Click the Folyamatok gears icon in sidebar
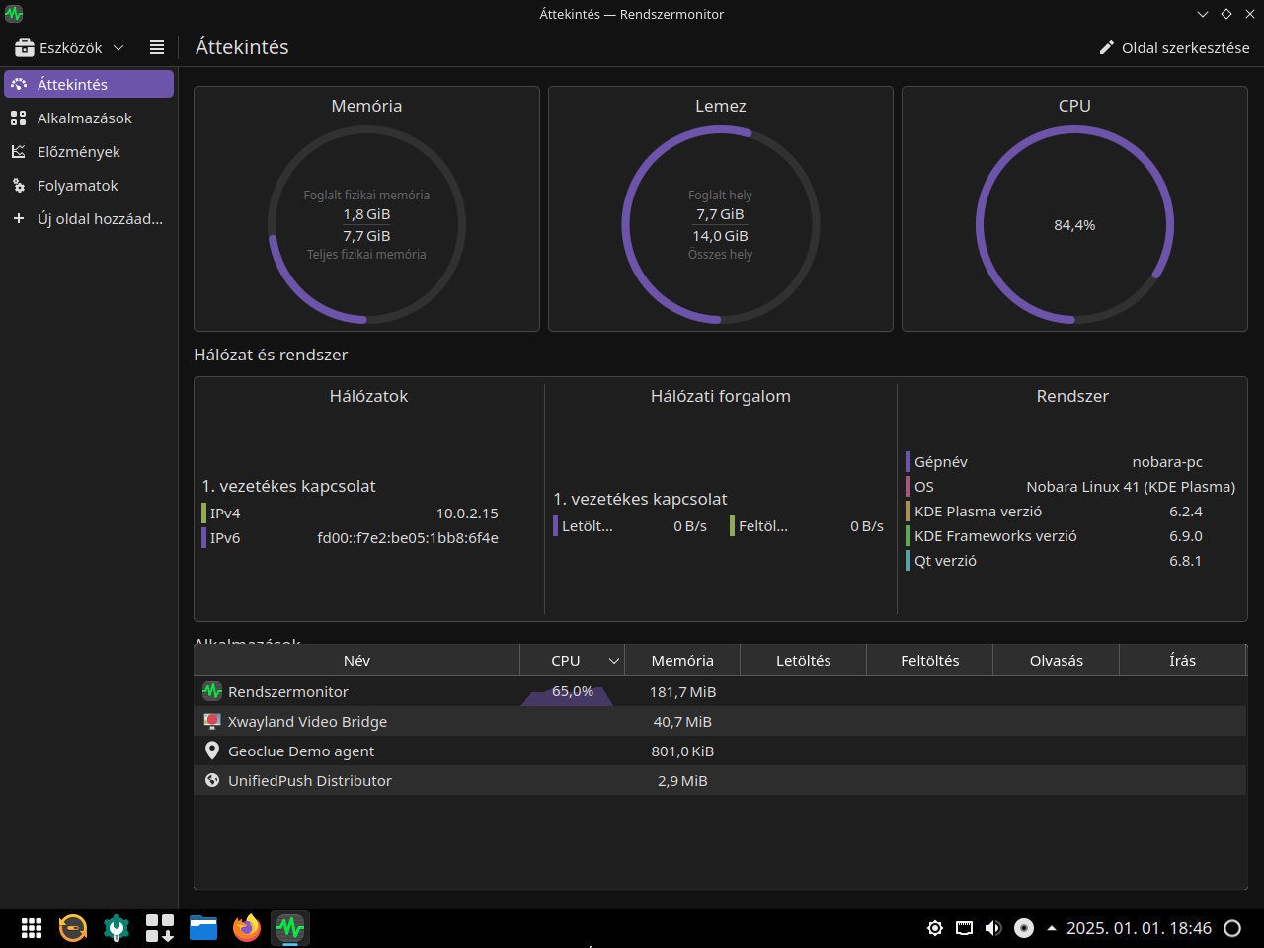Screen dimensions: 1264x948 click(x=18, y=185)
